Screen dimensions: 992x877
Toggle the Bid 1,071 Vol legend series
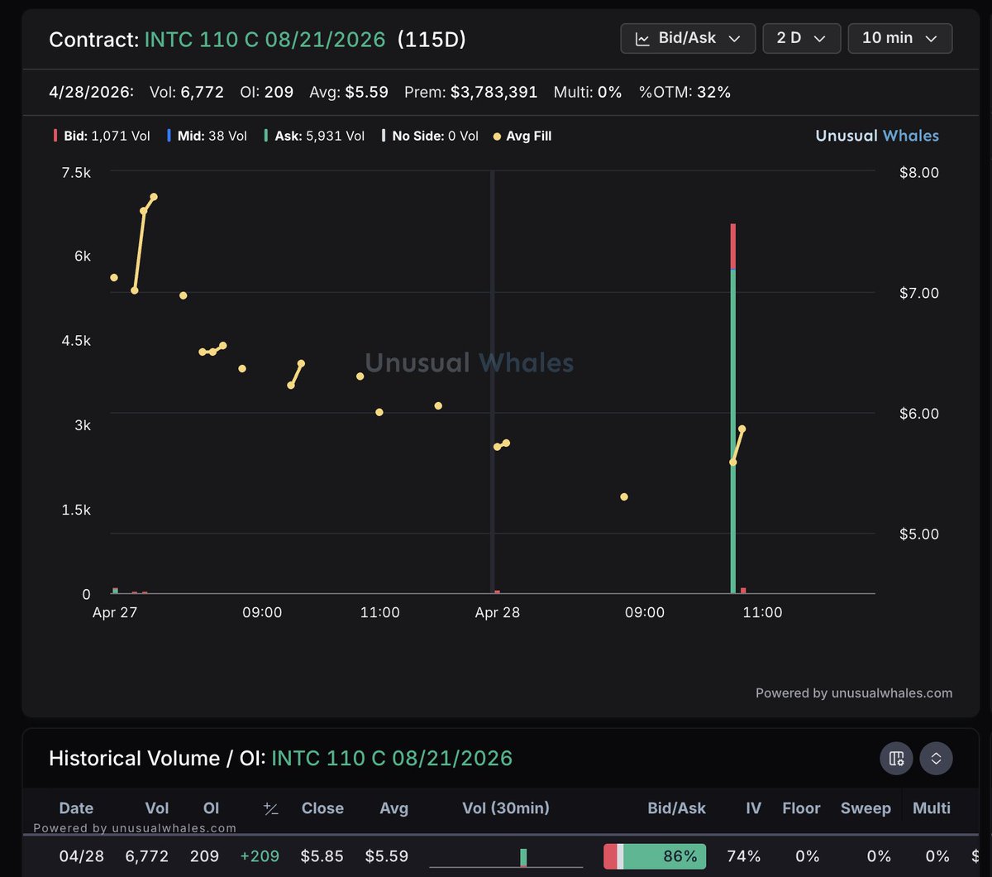[102, 136]
